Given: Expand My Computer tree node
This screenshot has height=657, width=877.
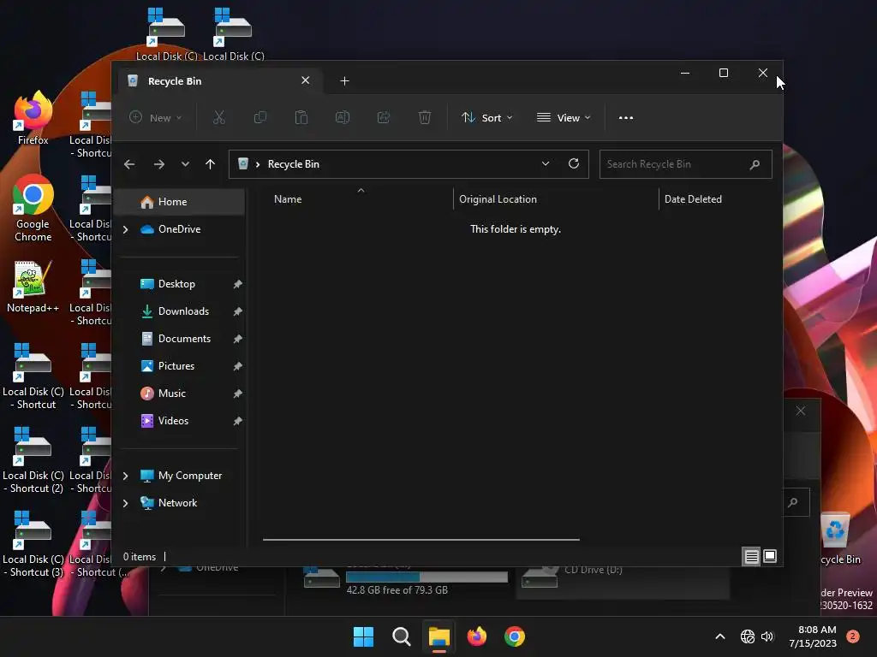Looking at the screenshot, I should click(x=126, y=476).
